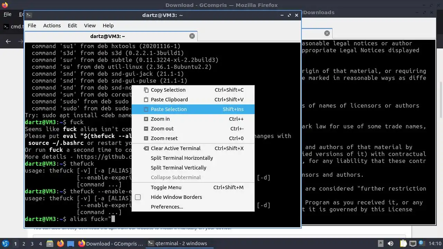Image resolution: width=443 pixels, height=249 pixels.
Task: Select Clear Active Terminal
Action: (x=193, y=148)
